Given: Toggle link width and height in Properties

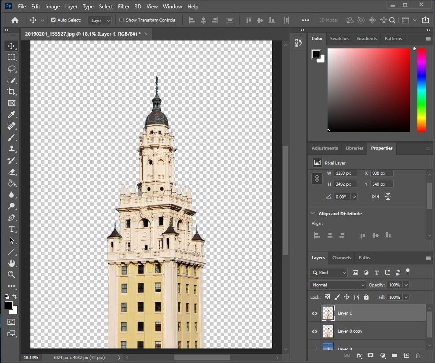Looking at the screenshot, I should point(317,179).
